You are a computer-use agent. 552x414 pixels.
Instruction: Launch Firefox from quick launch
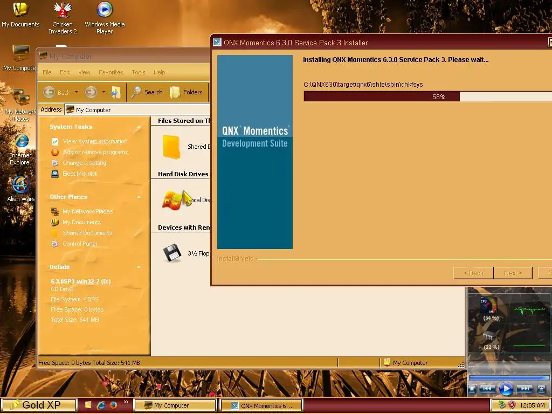[113, 405]
